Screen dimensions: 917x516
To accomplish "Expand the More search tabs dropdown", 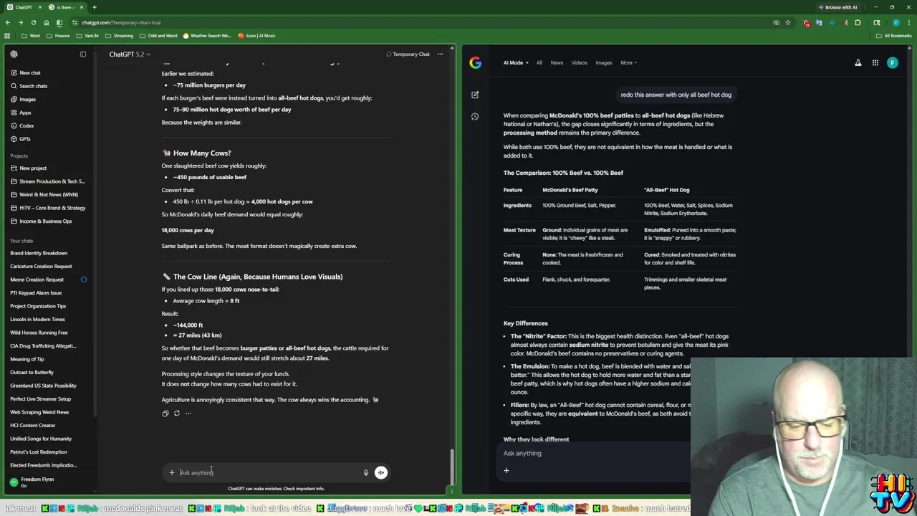I will click(628, 62).
